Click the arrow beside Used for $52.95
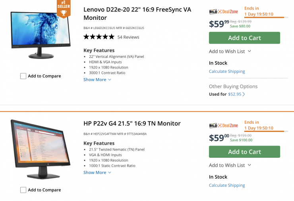The height and width of the screenshot is (201, 294). click(x=244, y=94)
